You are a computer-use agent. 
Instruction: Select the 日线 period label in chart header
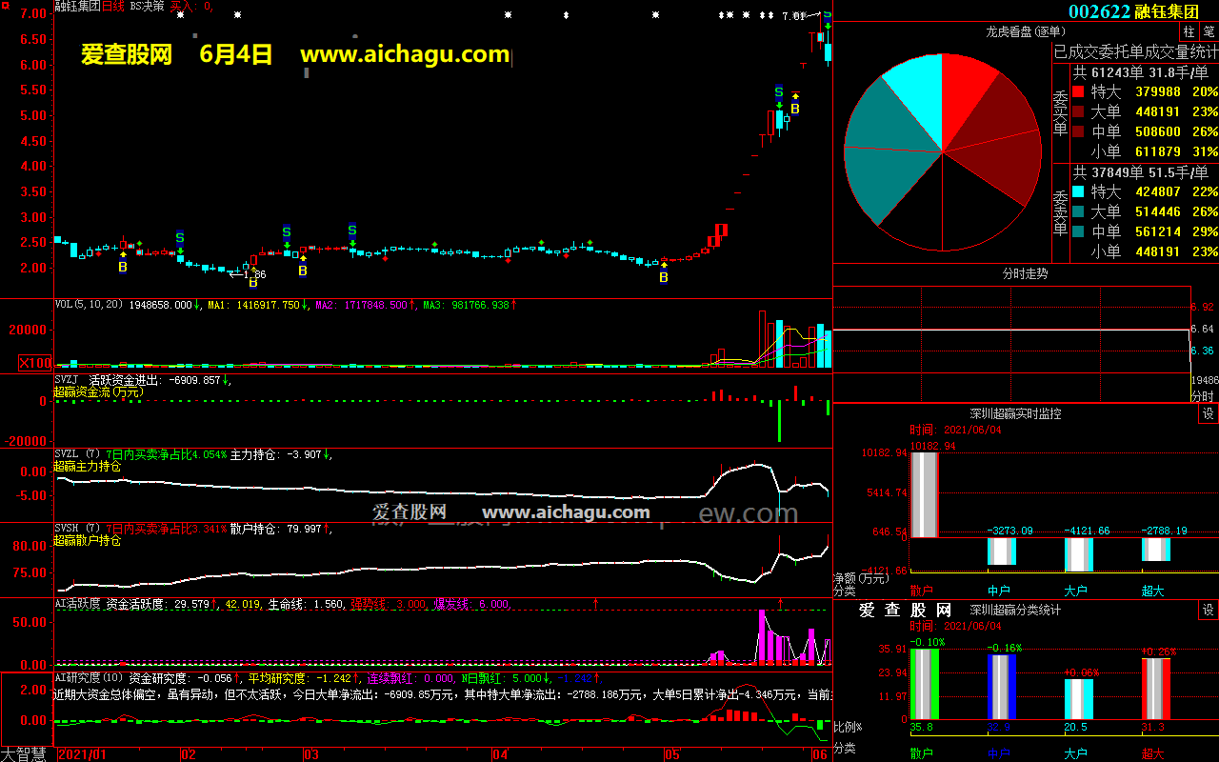coord(113,6)
